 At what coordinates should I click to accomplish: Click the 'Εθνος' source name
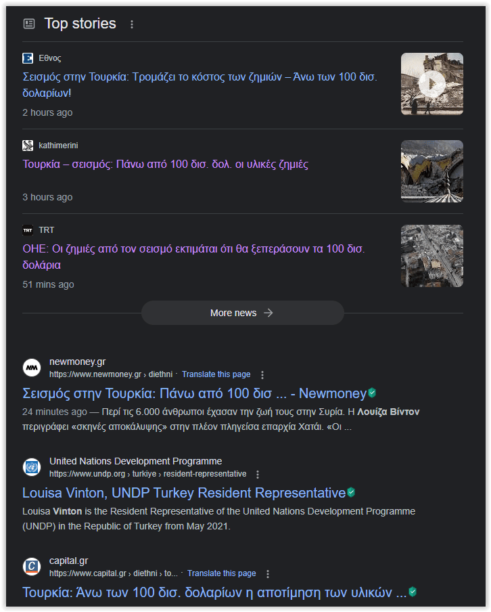coord(50,58)
